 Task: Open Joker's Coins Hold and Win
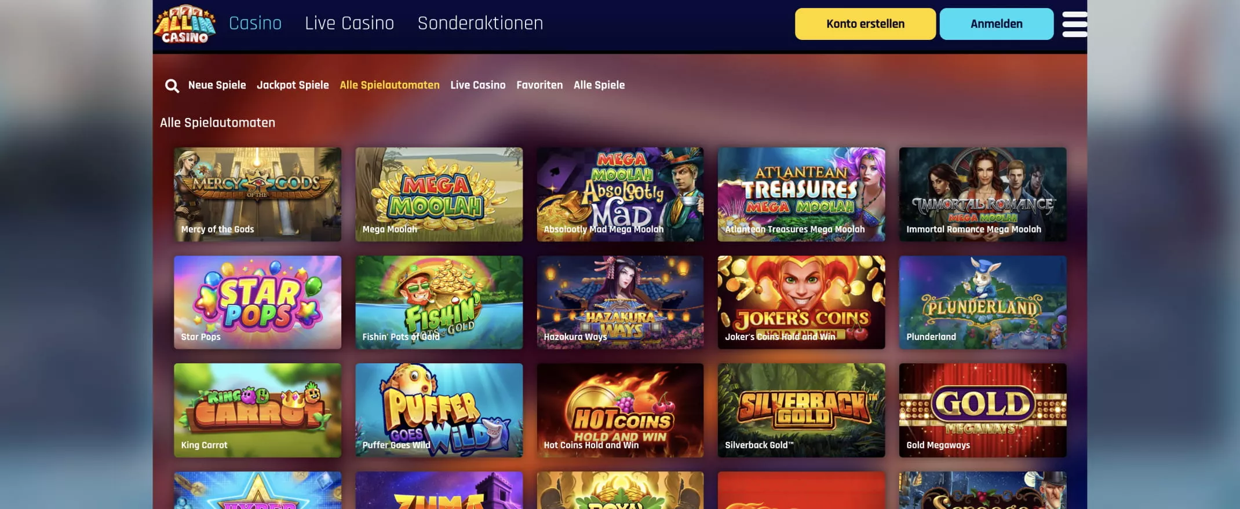click(x=801, y=303)
